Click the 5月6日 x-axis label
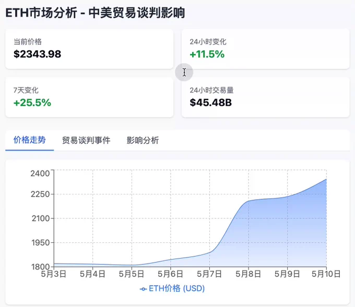This screenshot has width=355, height=307. tap(171, 274)
